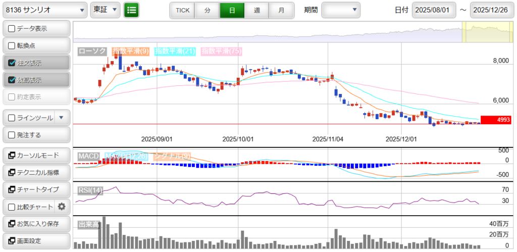Expand the ラインツール arrow menu
Screen dimensions: 517x252
click(x=61, y=118)
